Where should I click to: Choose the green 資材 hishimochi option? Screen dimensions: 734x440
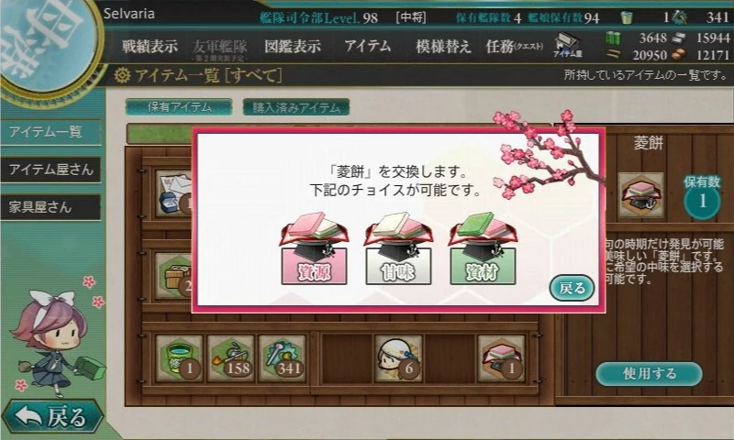(x=483, y=248)
